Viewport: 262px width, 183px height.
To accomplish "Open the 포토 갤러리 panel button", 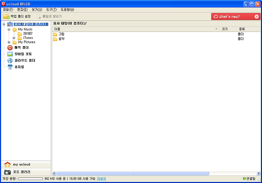I will [26, 172].
